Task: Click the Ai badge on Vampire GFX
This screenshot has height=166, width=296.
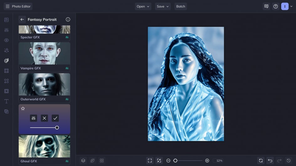Action: tap(67, 68)
